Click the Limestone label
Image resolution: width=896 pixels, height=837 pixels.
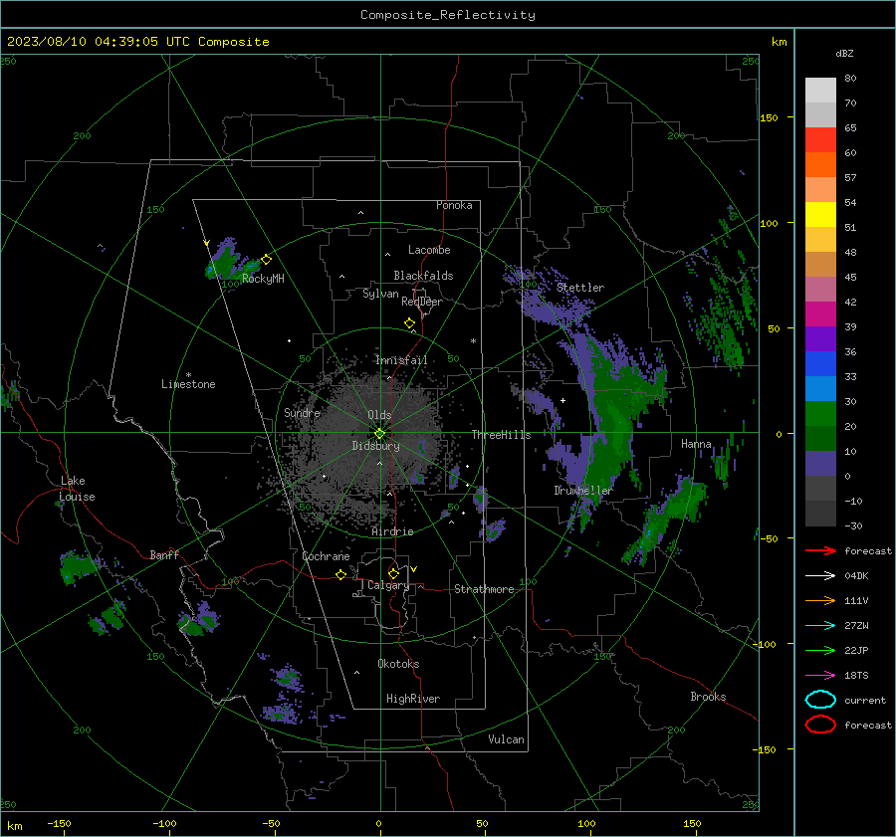188,384
